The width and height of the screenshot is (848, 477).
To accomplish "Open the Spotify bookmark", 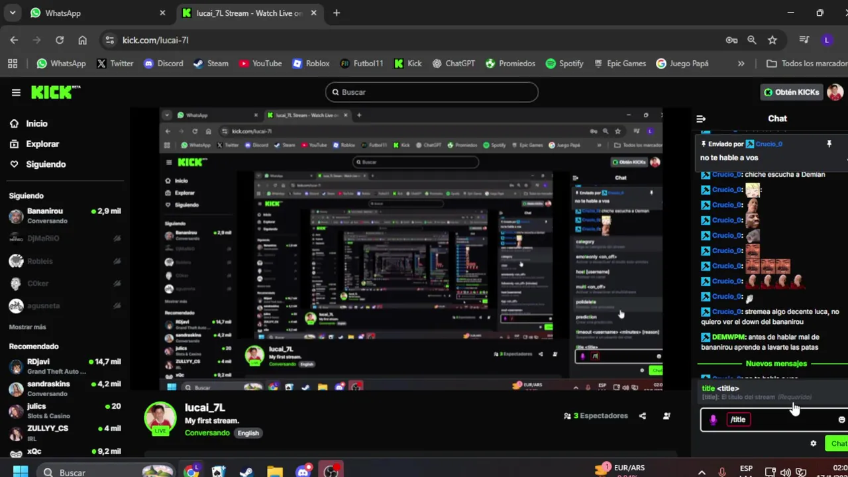I will click(x=564, y=64).
